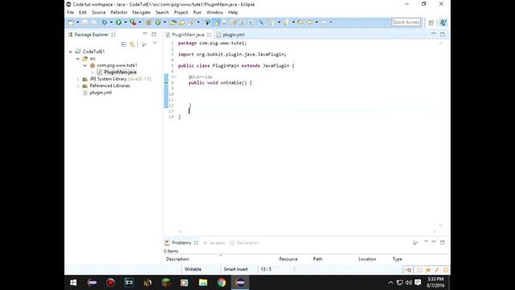Collapse the com.pzg.www.tute1 package
515x290 pixels.
click(84, 65)
